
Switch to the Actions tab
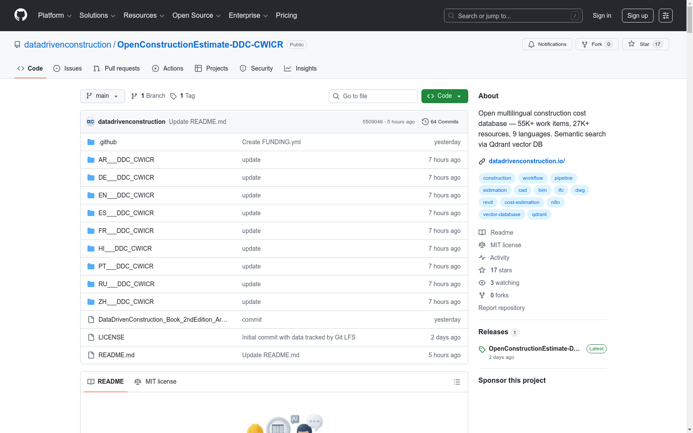tap(168, 68)
